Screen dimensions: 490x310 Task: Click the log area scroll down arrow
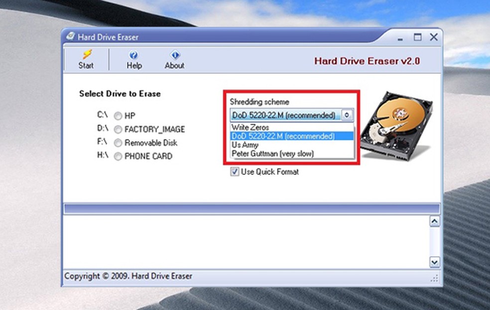click(434, 262)
